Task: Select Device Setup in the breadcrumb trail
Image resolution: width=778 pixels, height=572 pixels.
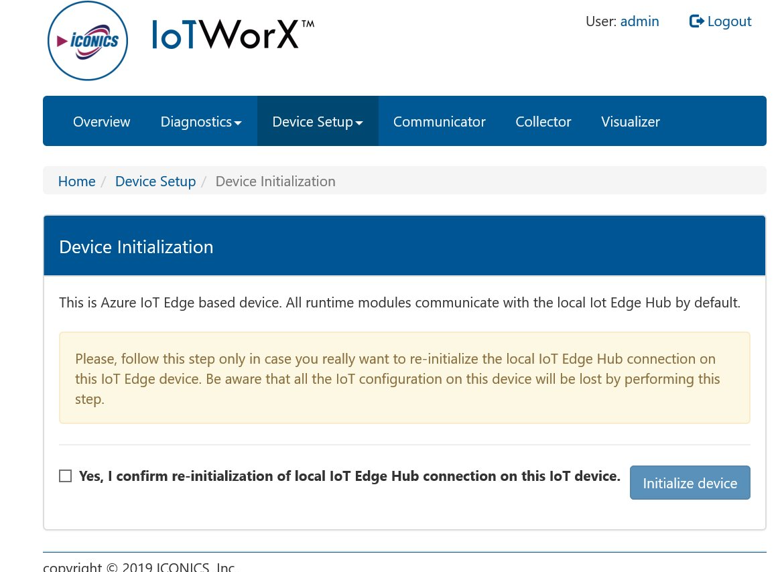Action: [155, 182]
